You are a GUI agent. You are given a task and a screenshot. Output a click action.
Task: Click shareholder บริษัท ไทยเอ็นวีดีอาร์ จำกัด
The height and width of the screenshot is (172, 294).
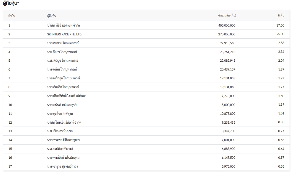point(64,122)
